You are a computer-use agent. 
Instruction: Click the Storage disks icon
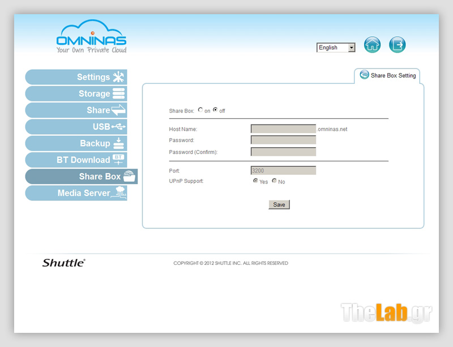(x=118, y=94)
